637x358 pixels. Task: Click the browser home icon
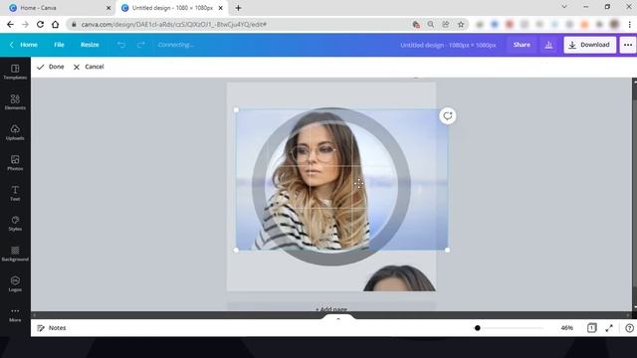click(56, 24)
